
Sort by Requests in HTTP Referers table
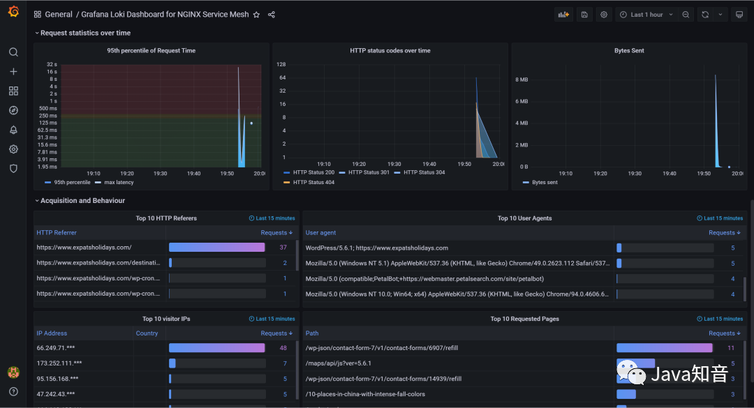(x=276, y=232)
